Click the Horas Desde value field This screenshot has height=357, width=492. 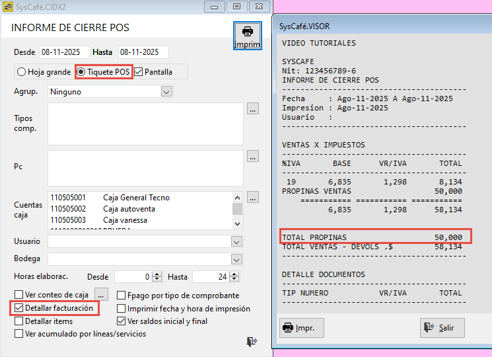133,277
